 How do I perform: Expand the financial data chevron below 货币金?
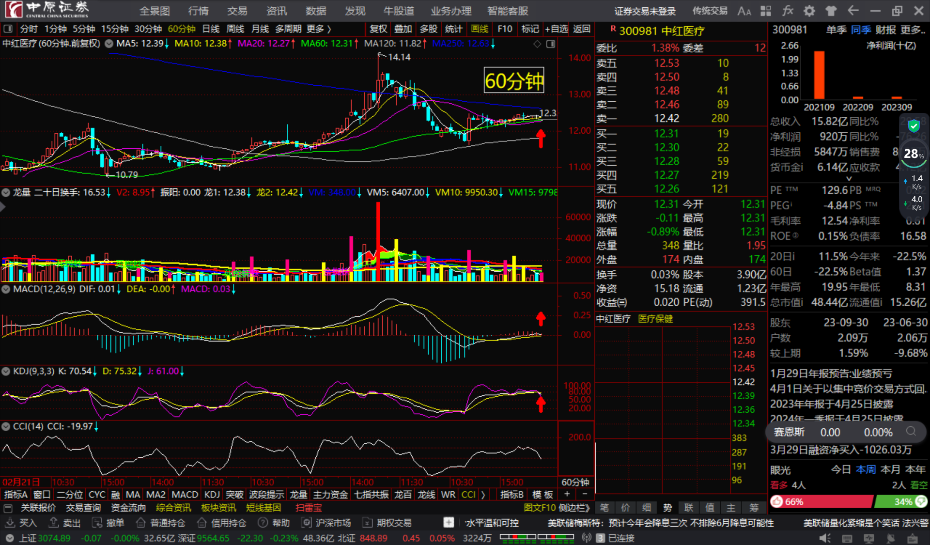pos(849,179)
